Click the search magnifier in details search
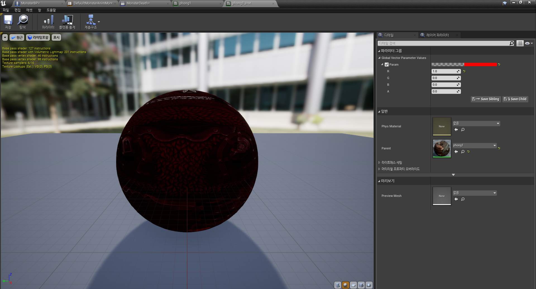The image size is (536, 289). tap(511, 43)
